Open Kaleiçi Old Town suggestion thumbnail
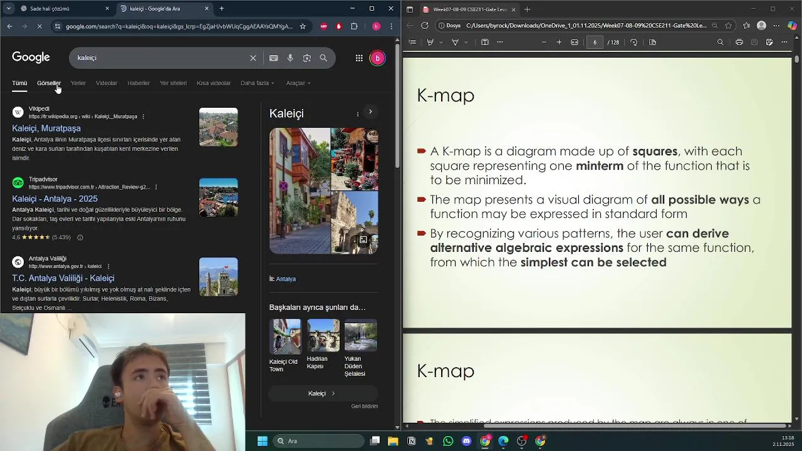The height and width of the screenshot is (451, 802). [285, 336]
